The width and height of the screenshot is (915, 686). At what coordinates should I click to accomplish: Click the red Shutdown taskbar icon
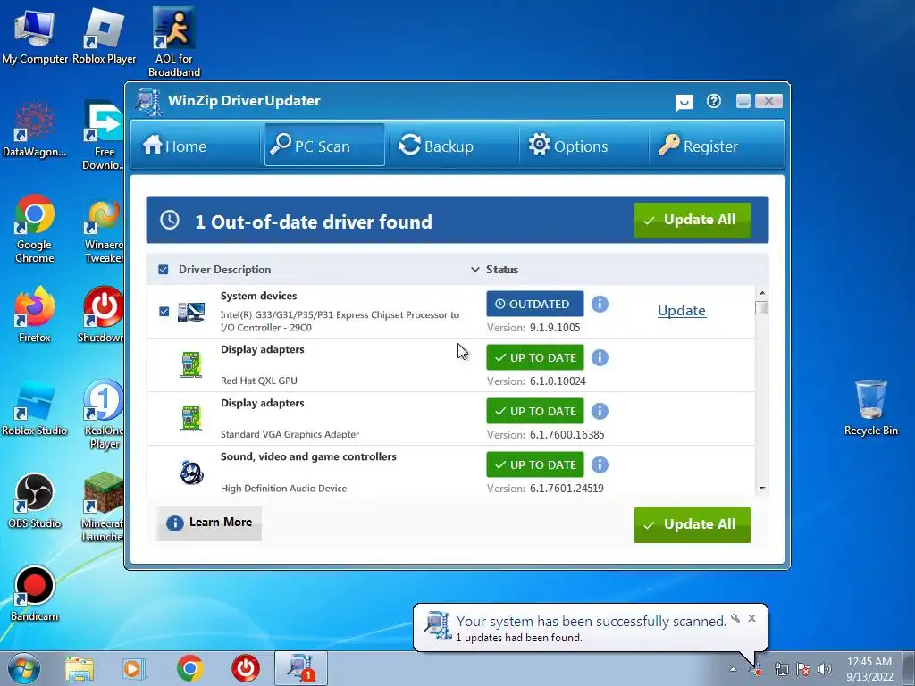pyautogui.click(x=246, y=668)
